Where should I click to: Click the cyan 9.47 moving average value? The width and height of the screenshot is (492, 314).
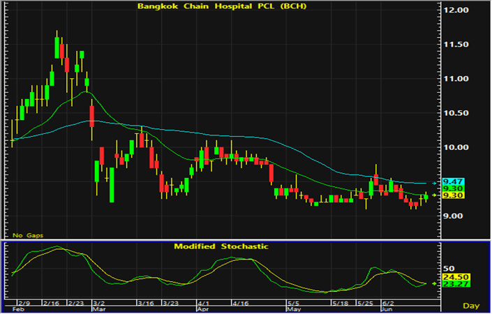pyautogui.click(x=453, y=181)
